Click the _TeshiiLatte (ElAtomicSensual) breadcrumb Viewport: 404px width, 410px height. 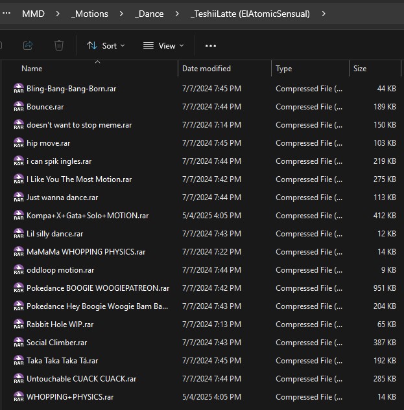[x=250, y=14]
